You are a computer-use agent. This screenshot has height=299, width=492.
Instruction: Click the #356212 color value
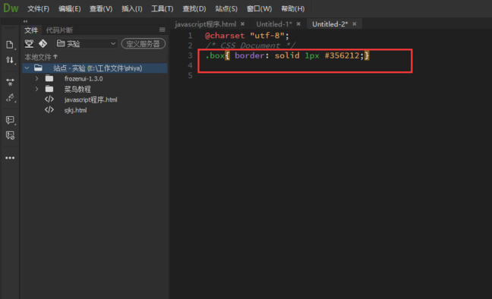[x=342, y=55]
